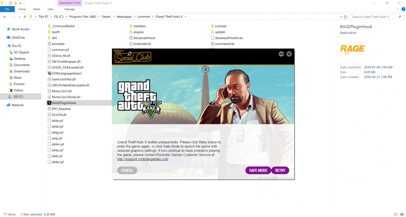
Task: Click Program Files (x86) in the breadcrumb
Action: 83,17
